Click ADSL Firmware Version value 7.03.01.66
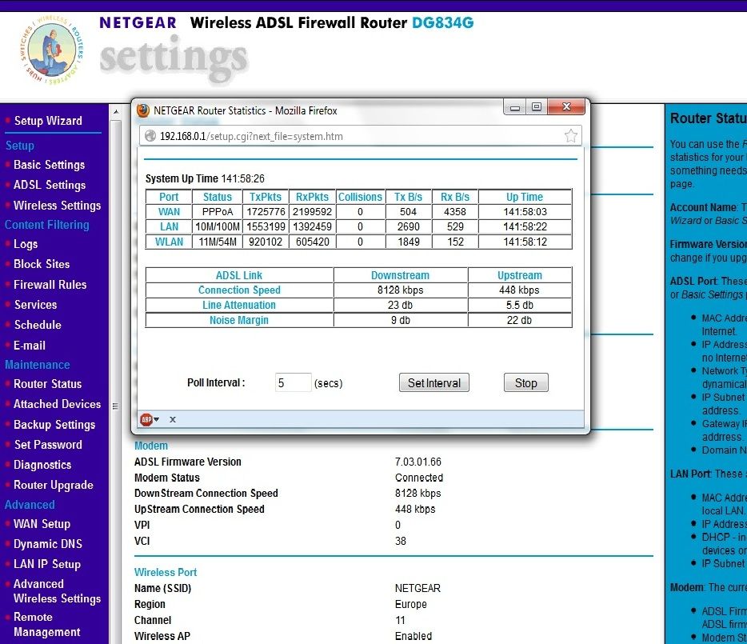 [x=417, y=462]
